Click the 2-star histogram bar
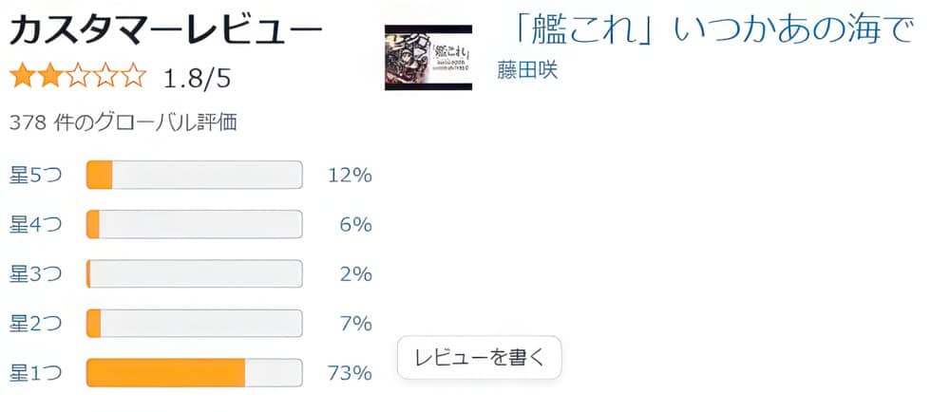This screenshot has width=950, height=412. (x=194, y=324)
